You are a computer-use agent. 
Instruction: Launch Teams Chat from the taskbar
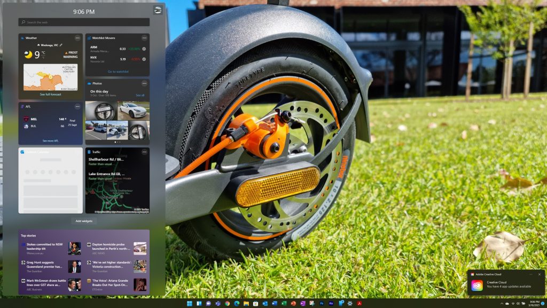click(208, 304)
